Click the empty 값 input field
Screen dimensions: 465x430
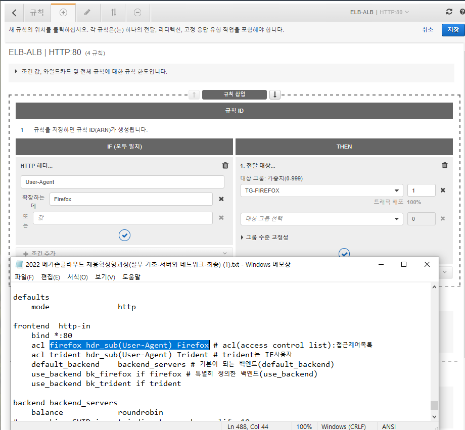[122, 218]
